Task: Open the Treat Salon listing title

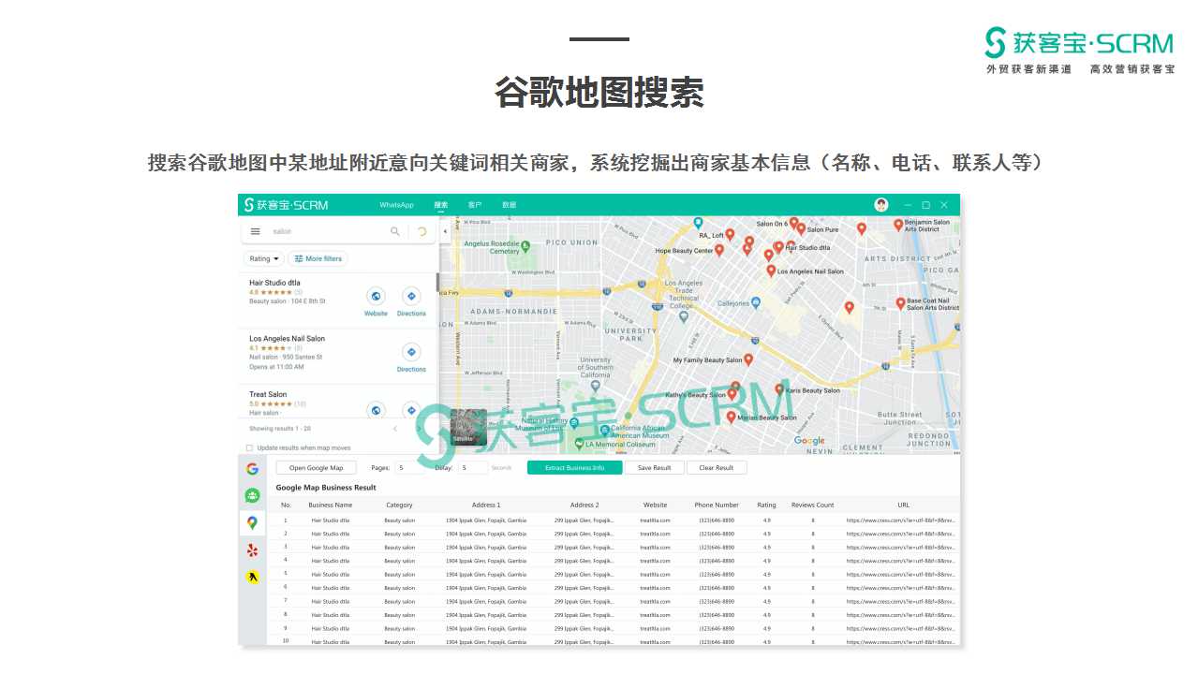Action: (268, 394)
